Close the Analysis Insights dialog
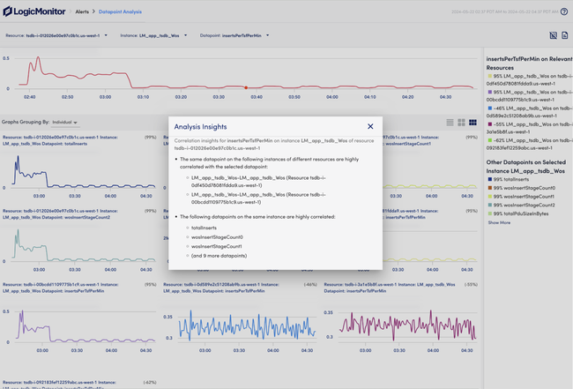This screenshot has width=573, height=389. tap(370, 126)
